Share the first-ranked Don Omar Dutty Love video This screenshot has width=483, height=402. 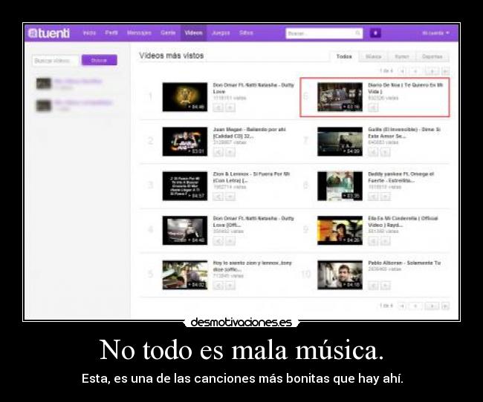pyautogui.click(x=218, y=108)
